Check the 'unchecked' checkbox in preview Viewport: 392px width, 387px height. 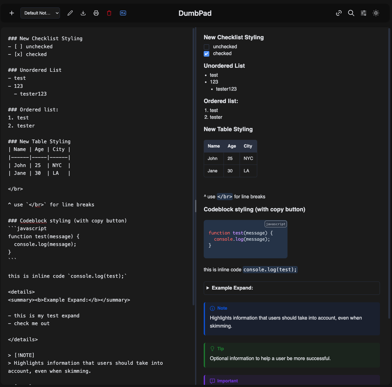207,47
